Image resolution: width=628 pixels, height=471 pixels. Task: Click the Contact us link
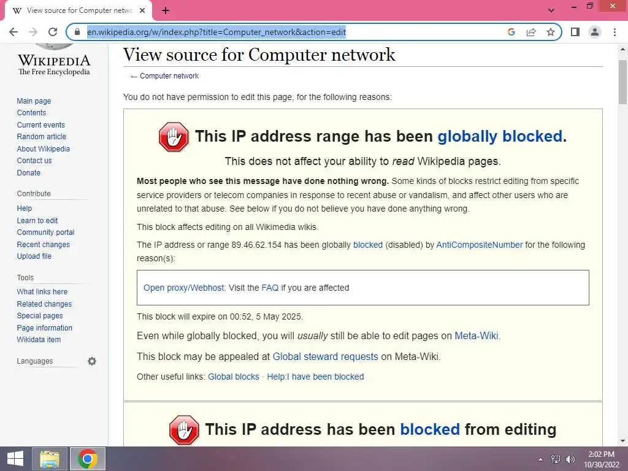[34, 161]
